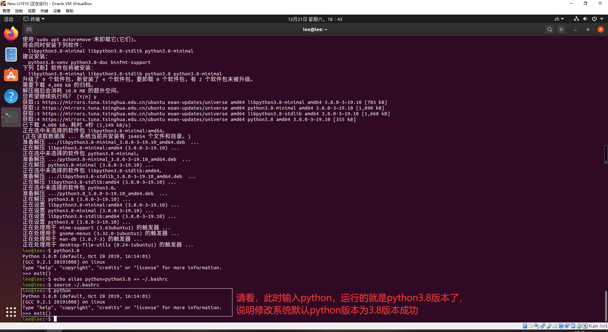The image size is (608, 332).
Task: Click VirtualBox hard disk activity icon
Action: click(525, 326)
